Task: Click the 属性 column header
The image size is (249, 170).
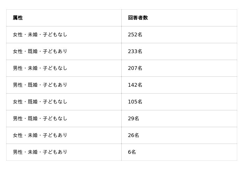Action: pos(18,18)
